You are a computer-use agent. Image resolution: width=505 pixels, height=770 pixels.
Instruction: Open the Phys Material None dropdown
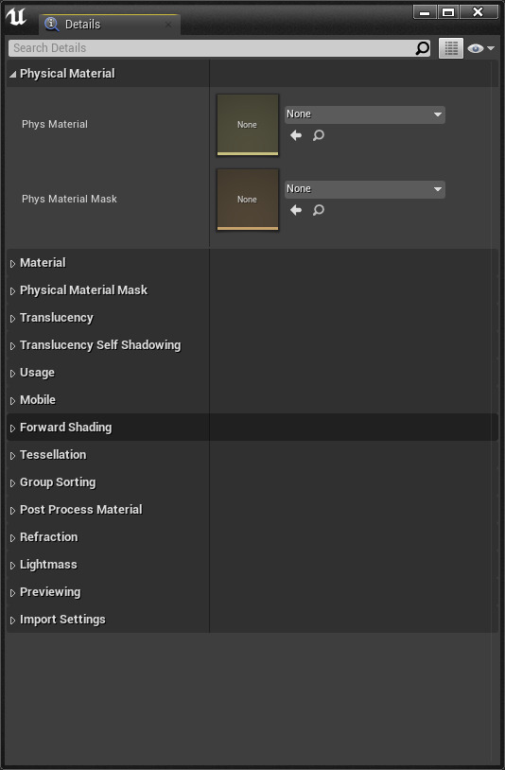(365, 114)
